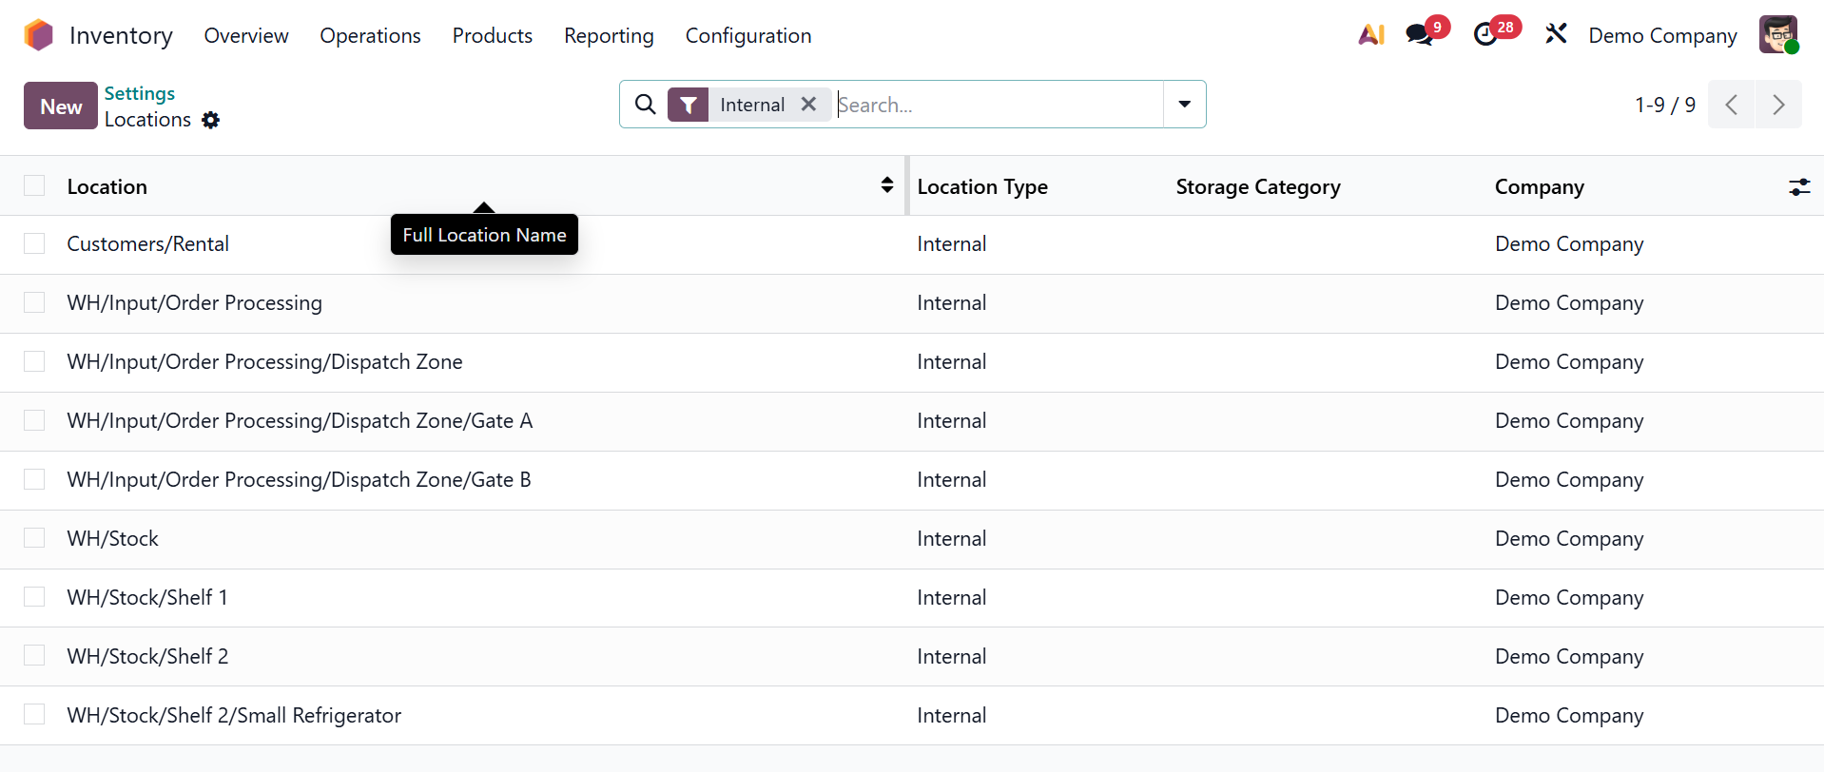Open the Reporting menu
The height and width of the screenshot is (772, 1824).
609,35
